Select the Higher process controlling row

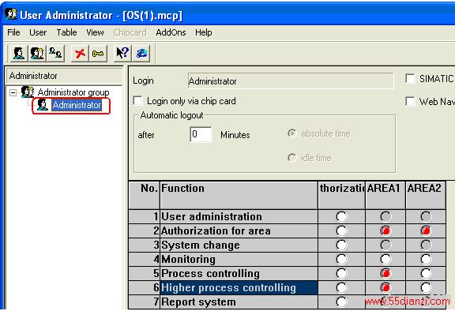point(239,287)
